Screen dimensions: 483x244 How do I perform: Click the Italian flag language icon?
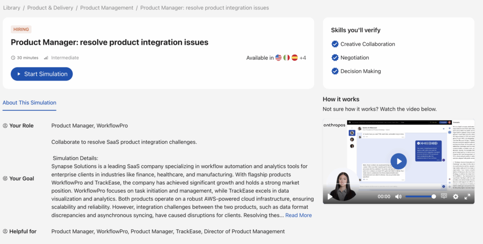286,58
